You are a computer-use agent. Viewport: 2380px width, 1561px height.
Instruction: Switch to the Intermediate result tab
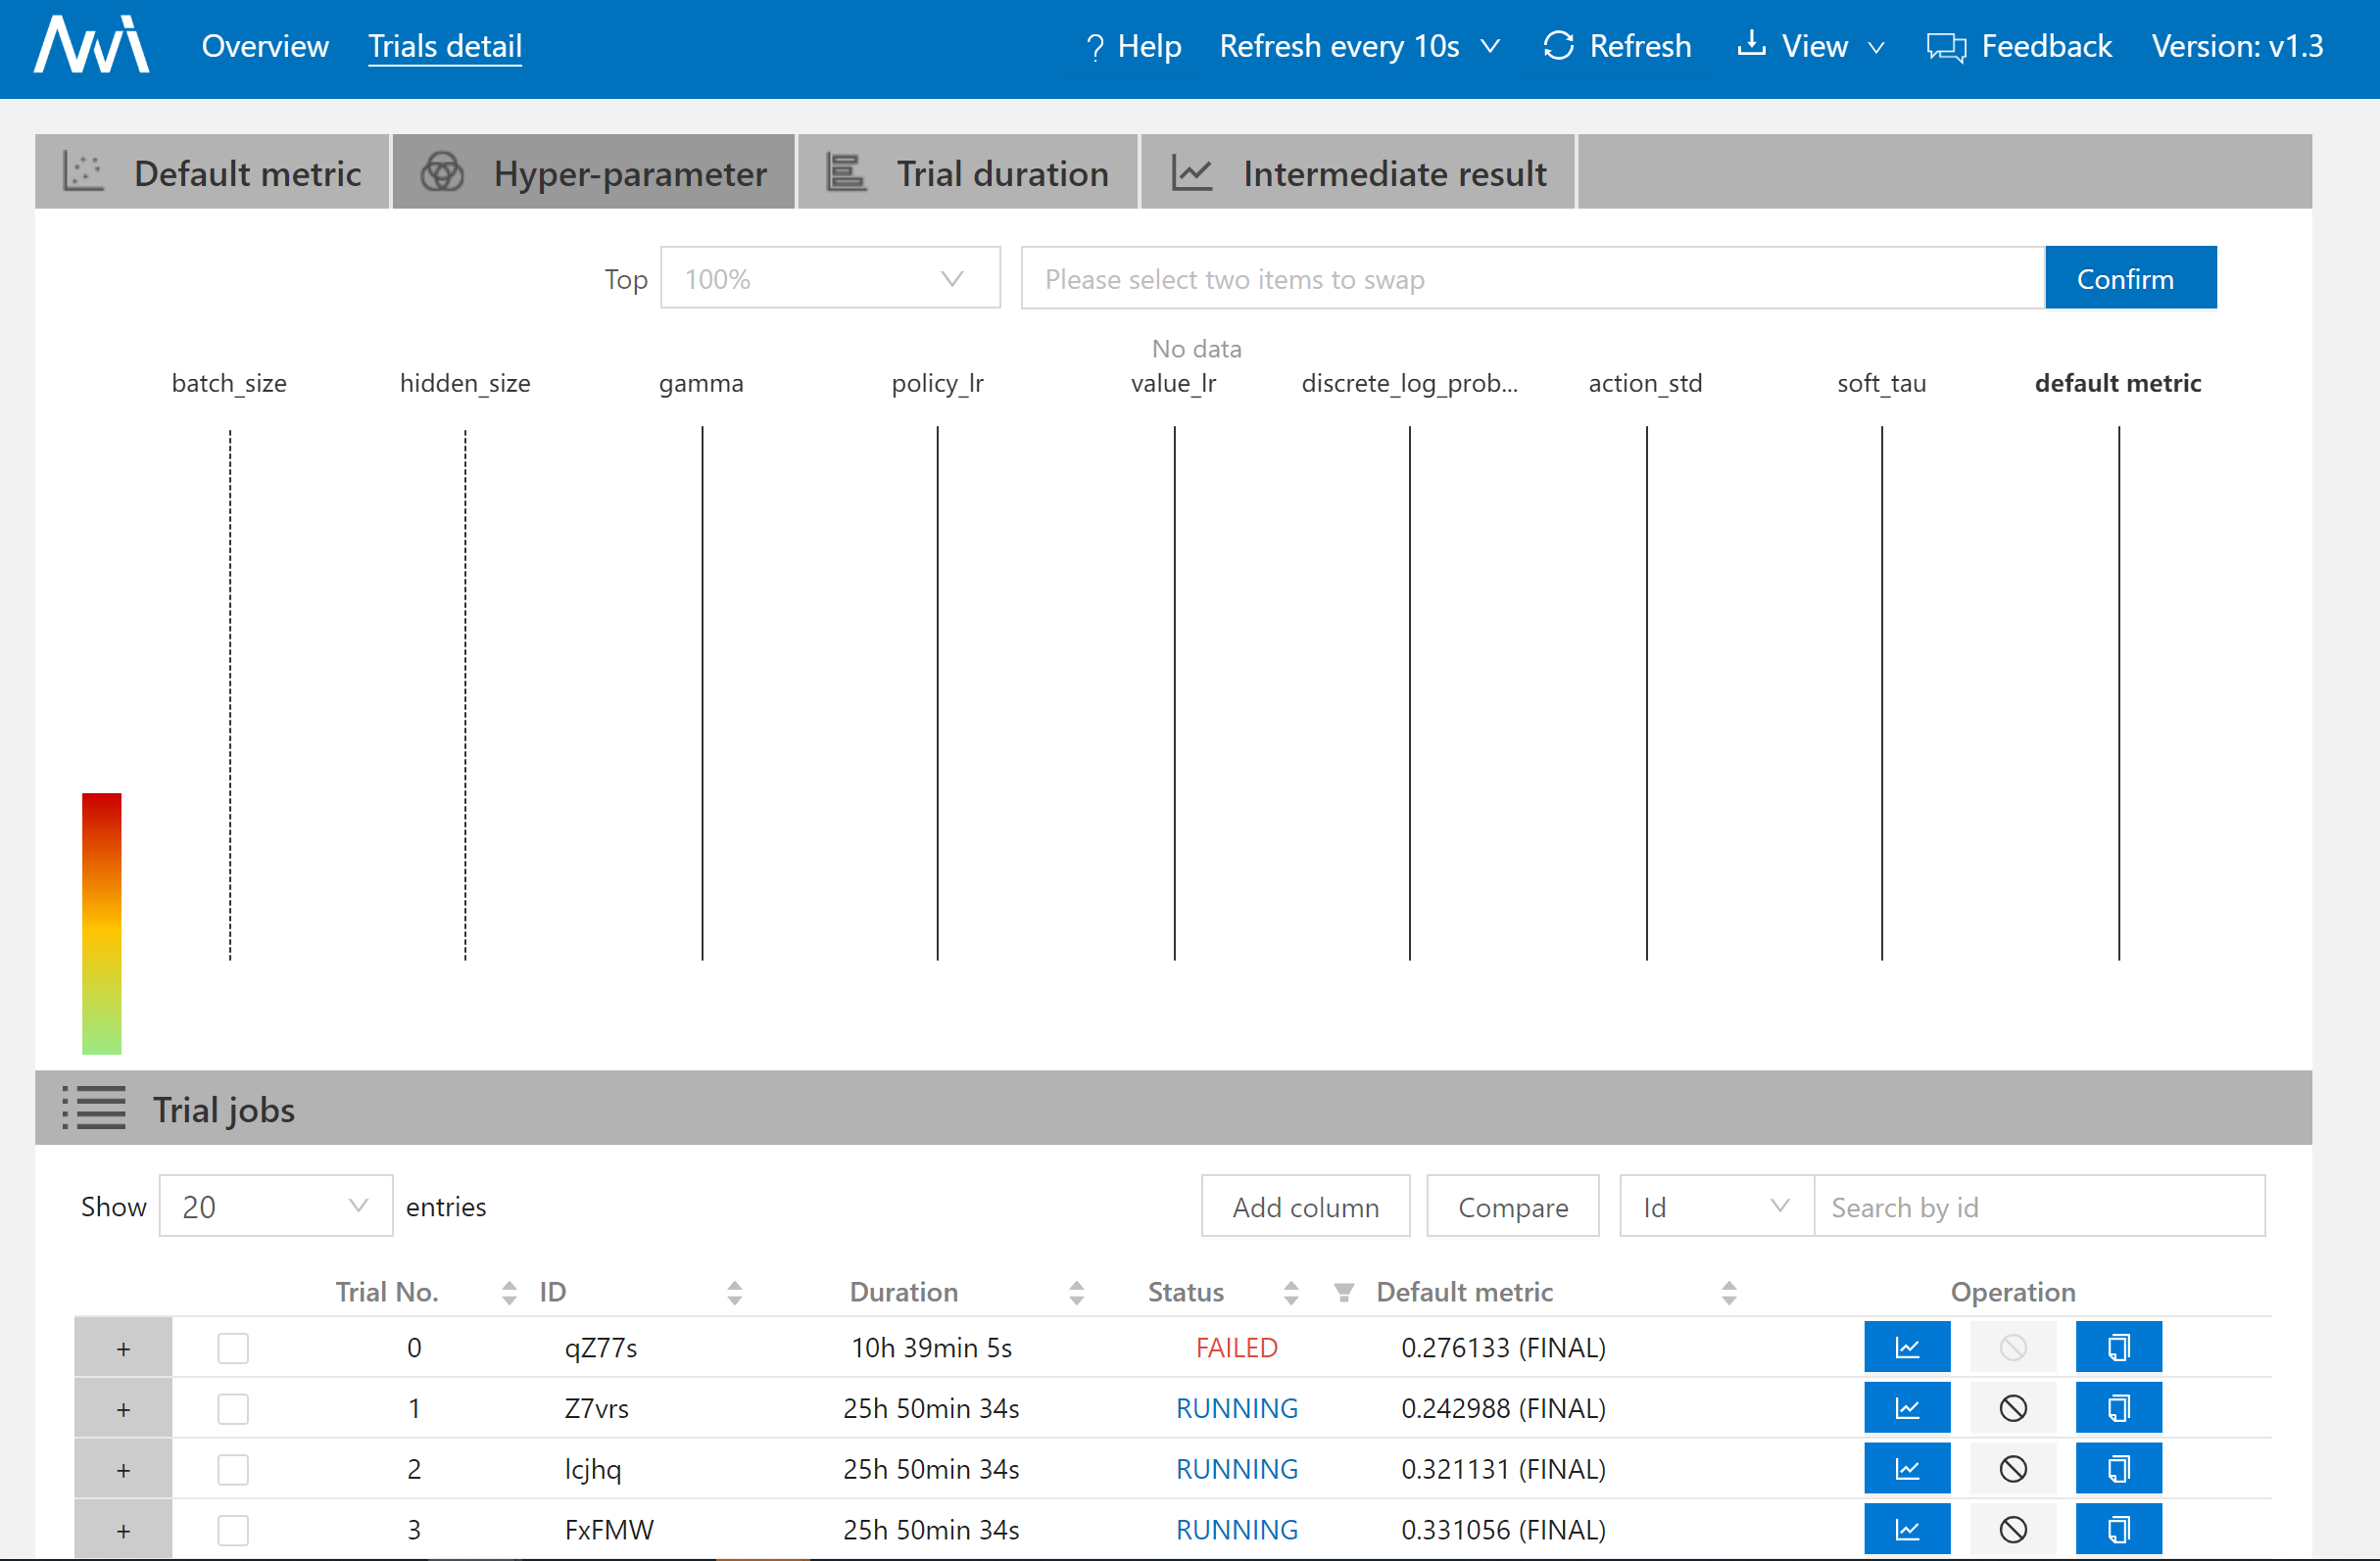click(1358, 172)
